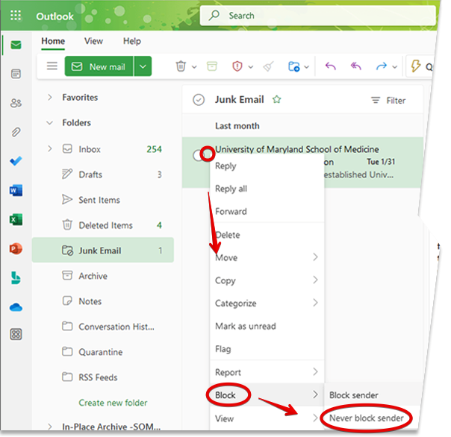Open People contacts in sidebar
The image size is (451, 437).
(16, 103)
